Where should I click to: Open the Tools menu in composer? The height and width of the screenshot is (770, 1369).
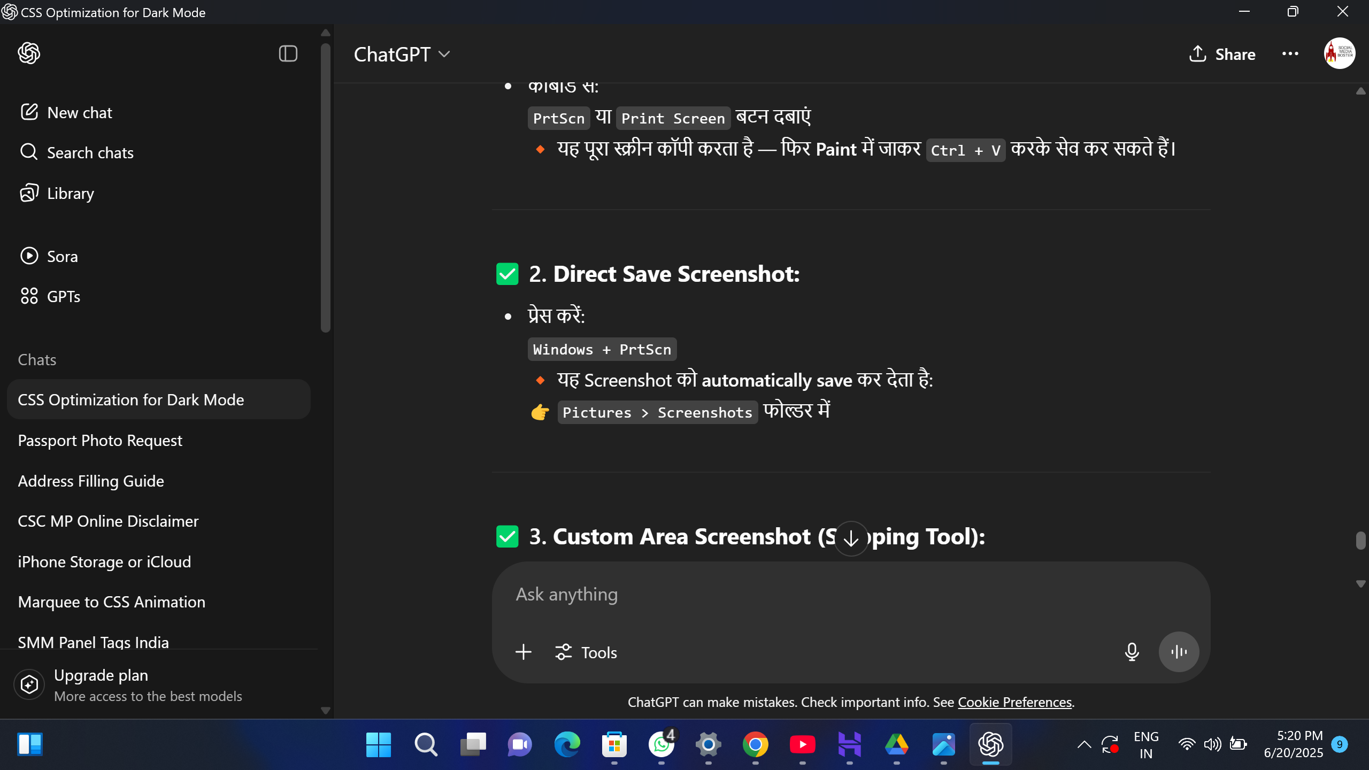(x=586, y=652)
